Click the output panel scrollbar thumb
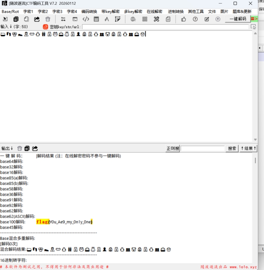The width and height of the screenshot is (264, 270). (x=255, y=160)
